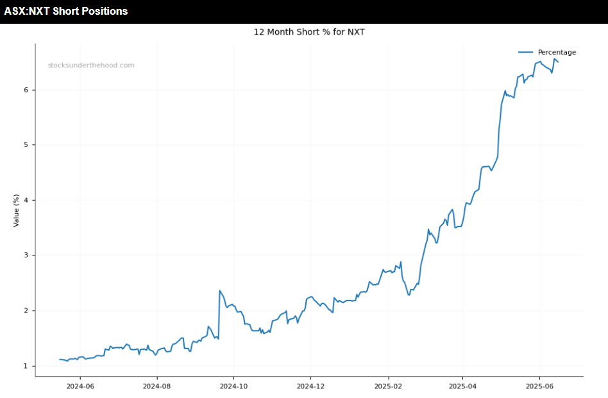Viewport: 608px width, 398px height.
Task: Click the final data point at the line's end
Action: click(x=558, y=62)
